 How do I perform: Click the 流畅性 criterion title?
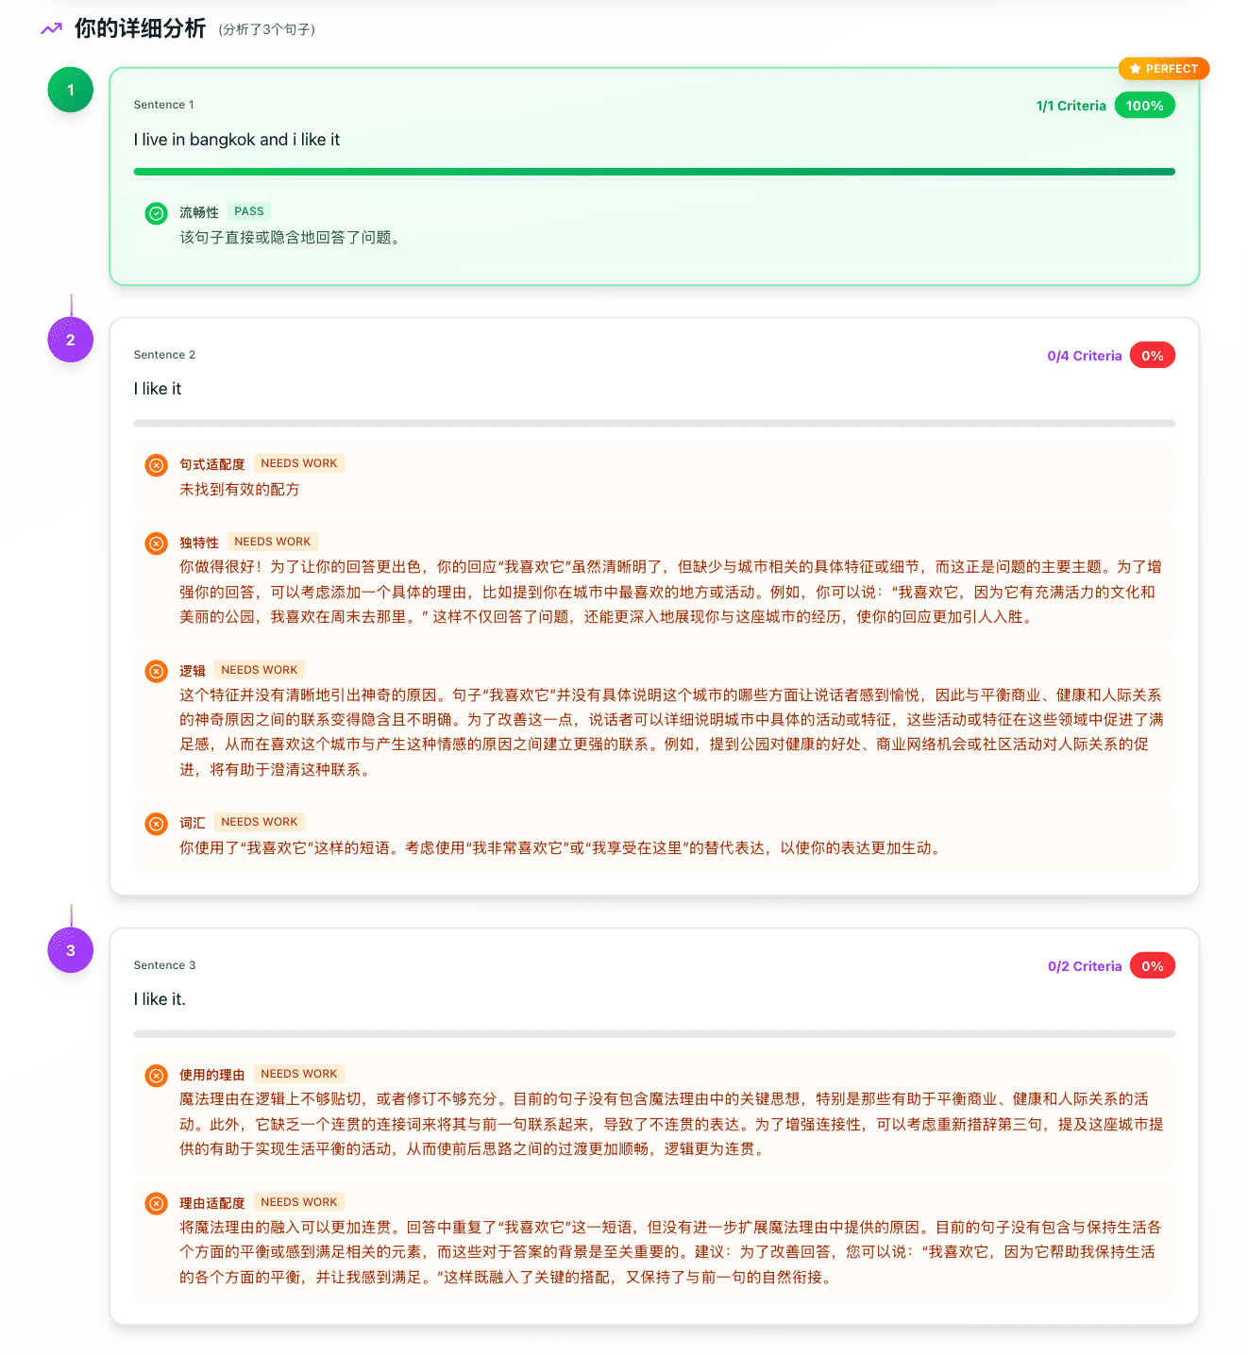(x=199, y=212)
